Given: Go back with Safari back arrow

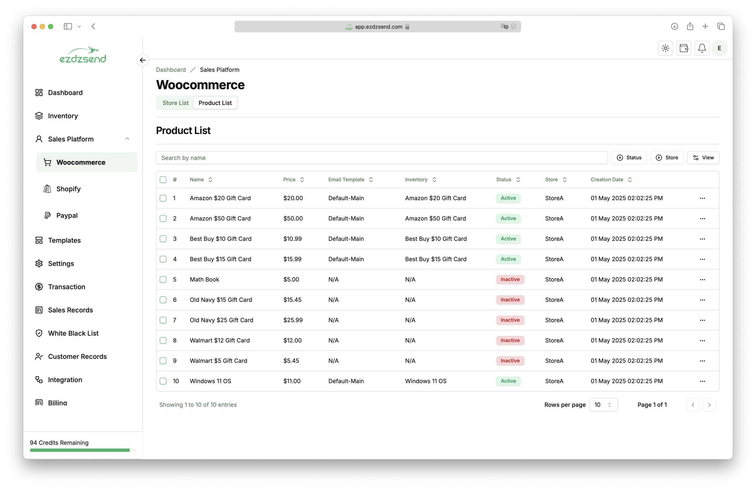Looking at the screenshot, I should click(x=93, y=26).
